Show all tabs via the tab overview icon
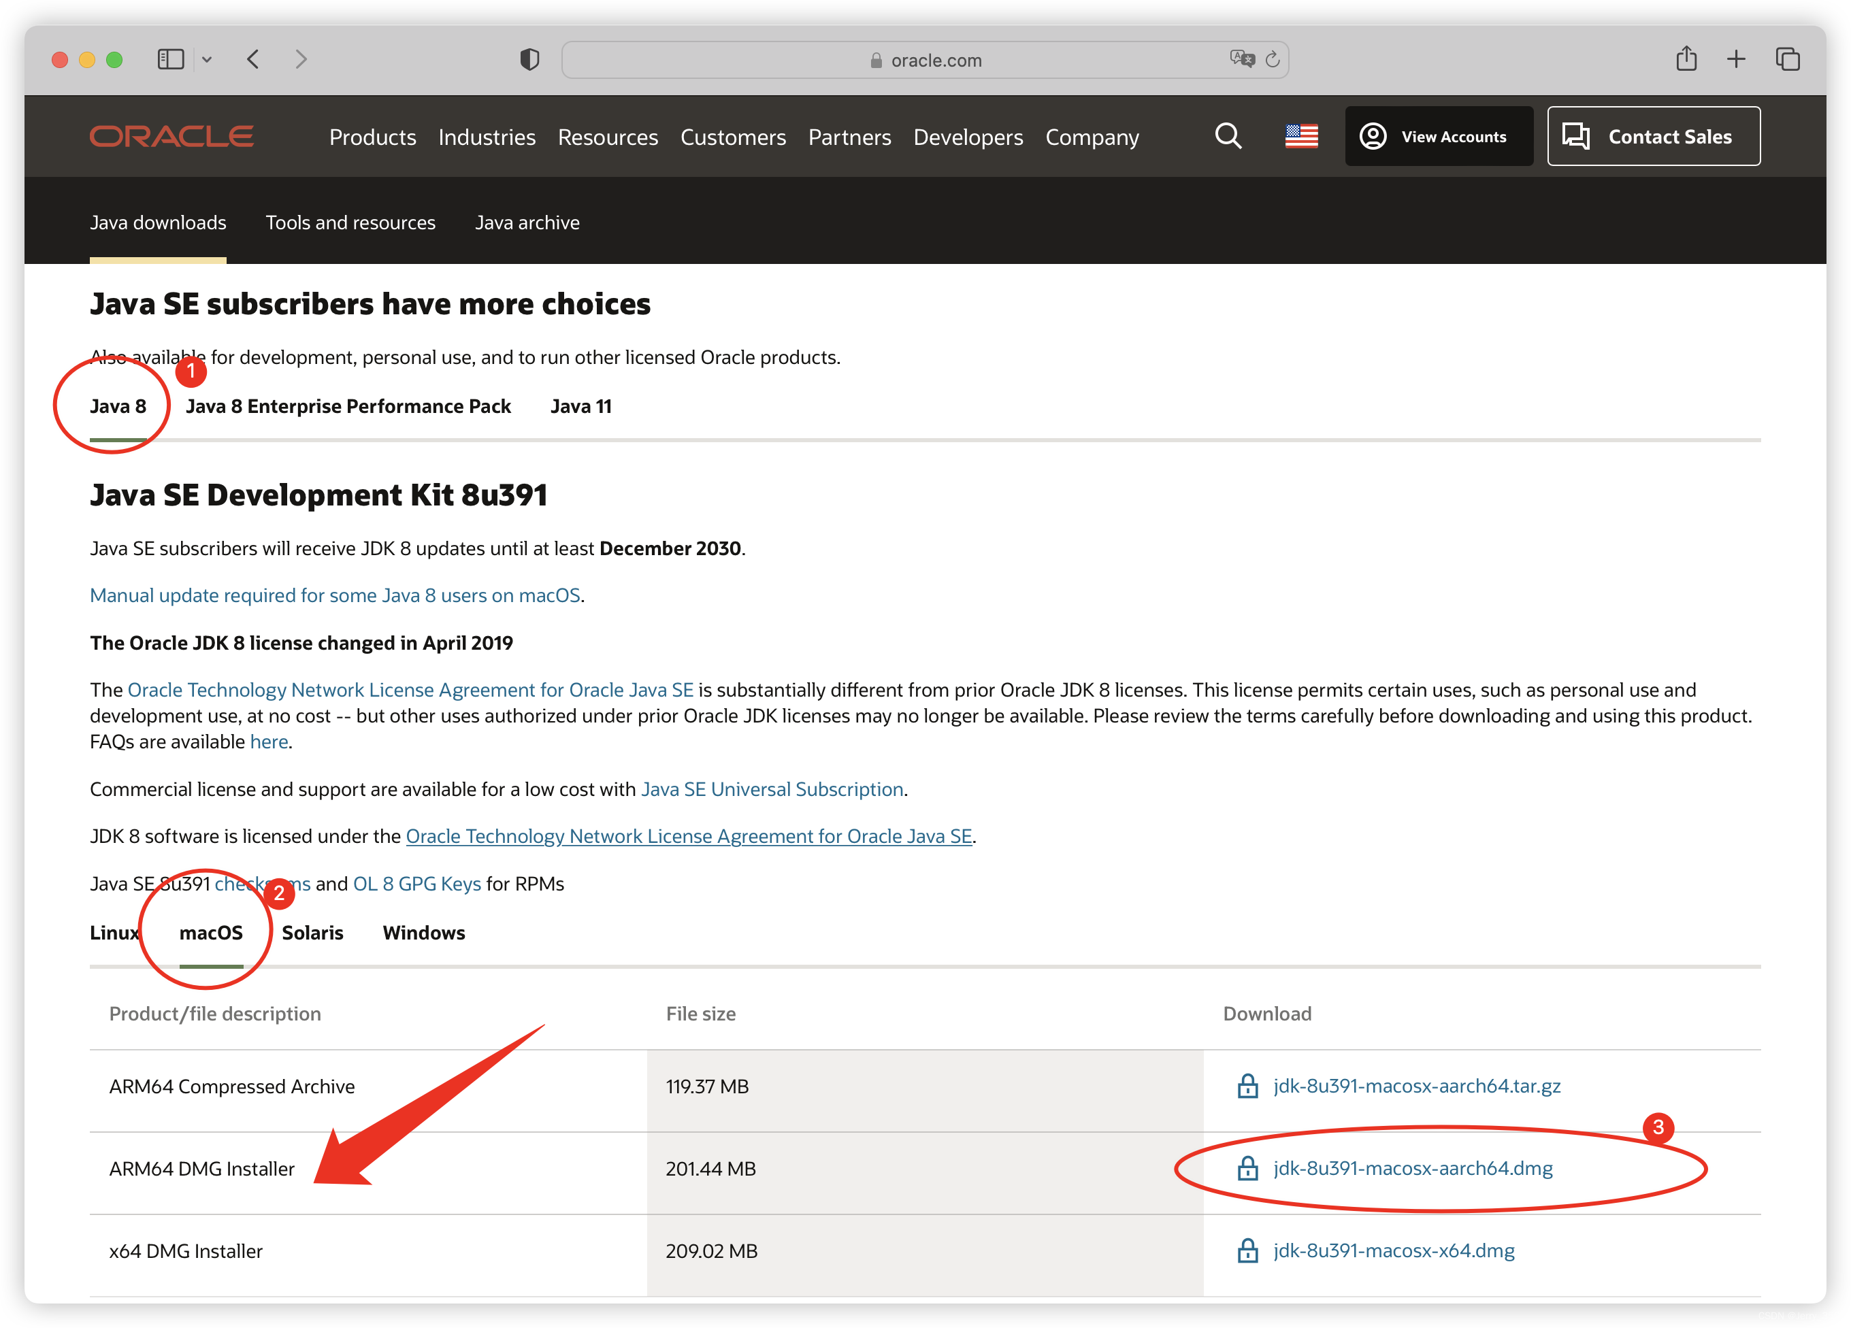Image resolution: width=1851 pixels, height=1328 pixels. click(1788, 59)
